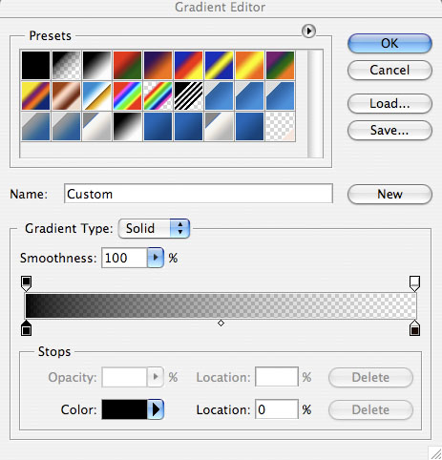Open the Smoothness slider popup arrow
The image size is (442, 460).
click(x=156, y=258)
